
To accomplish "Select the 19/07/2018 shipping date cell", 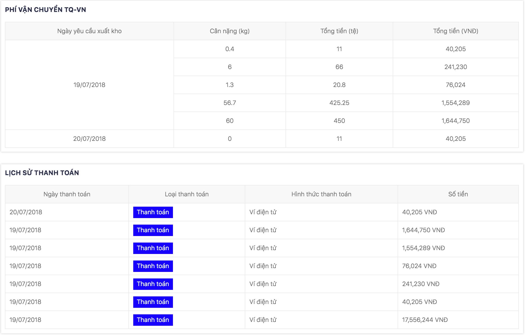I will coord(89,85).
